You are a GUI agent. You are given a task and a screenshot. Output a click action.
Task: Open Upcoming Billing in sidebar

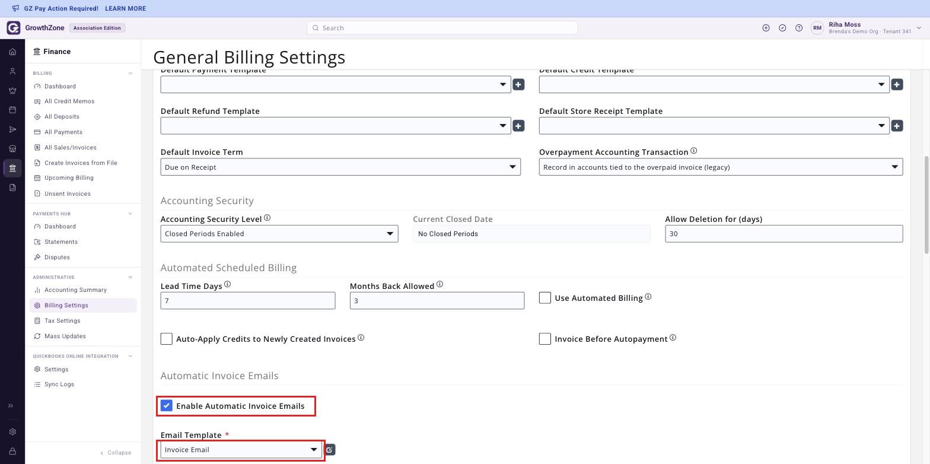click(69, 178)
